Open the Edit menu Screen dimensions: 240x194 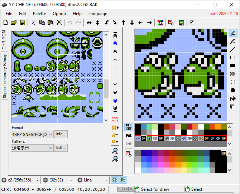point(23,14)
